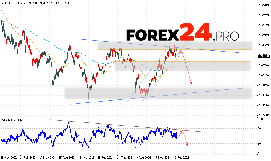The width and height of the screenshot is (271, 161).
Task: Click the red downward arrow in RSI panel
Action: [185, 139]
